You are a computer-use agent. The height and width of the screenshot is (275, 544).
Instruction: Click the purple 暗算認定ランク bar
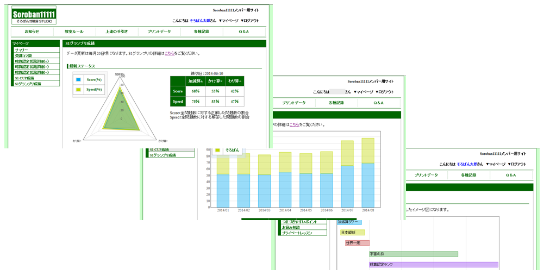click(x=433, y=265)
